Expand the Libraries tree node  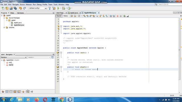pyautogui.click(x=4, y=27)
